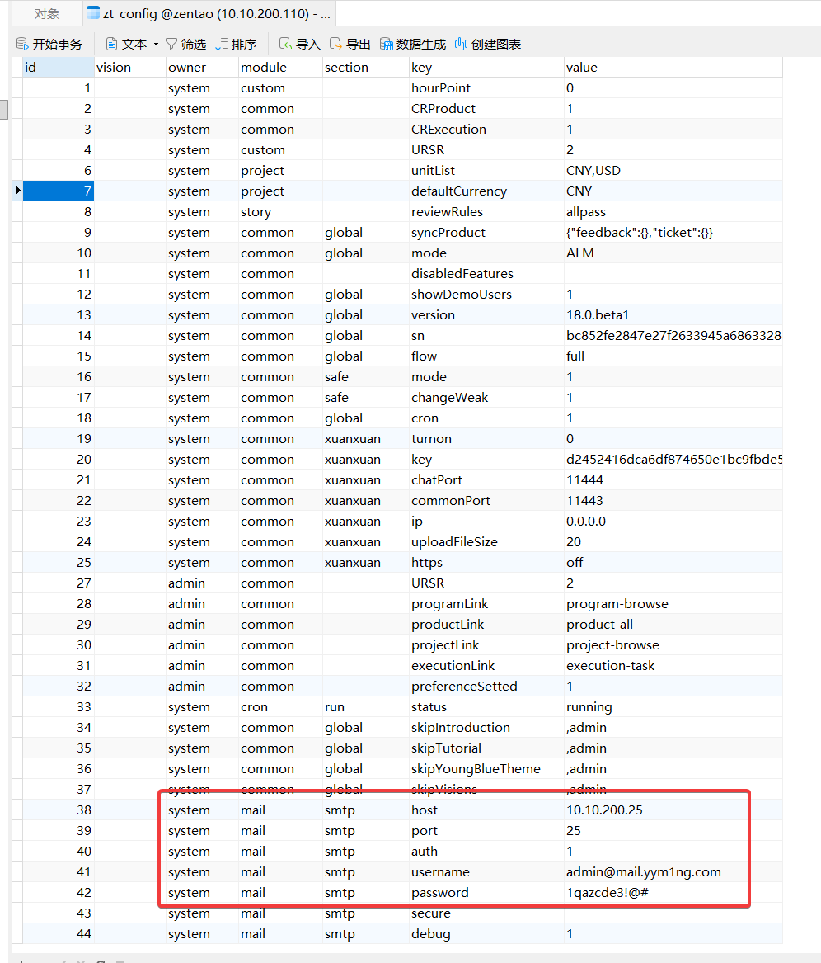Select the smtp host value 10.10.200.25
Screen dimensions: 821x963
pos(604,810)
